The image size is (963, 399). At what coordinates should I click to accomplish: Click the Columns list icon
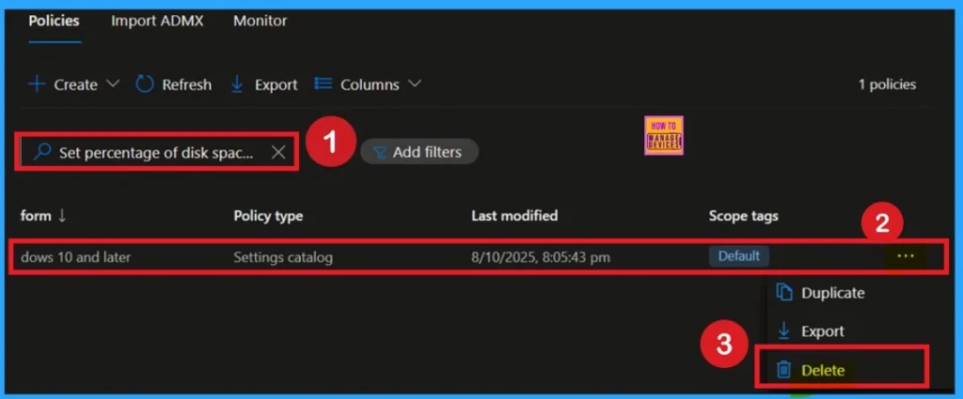(x=324, y=84)
